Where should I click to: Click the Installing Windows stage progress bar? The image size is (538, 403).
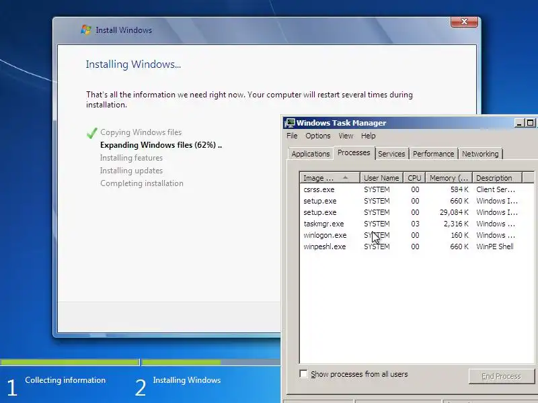pyautogui.click(x=211, y=362)
